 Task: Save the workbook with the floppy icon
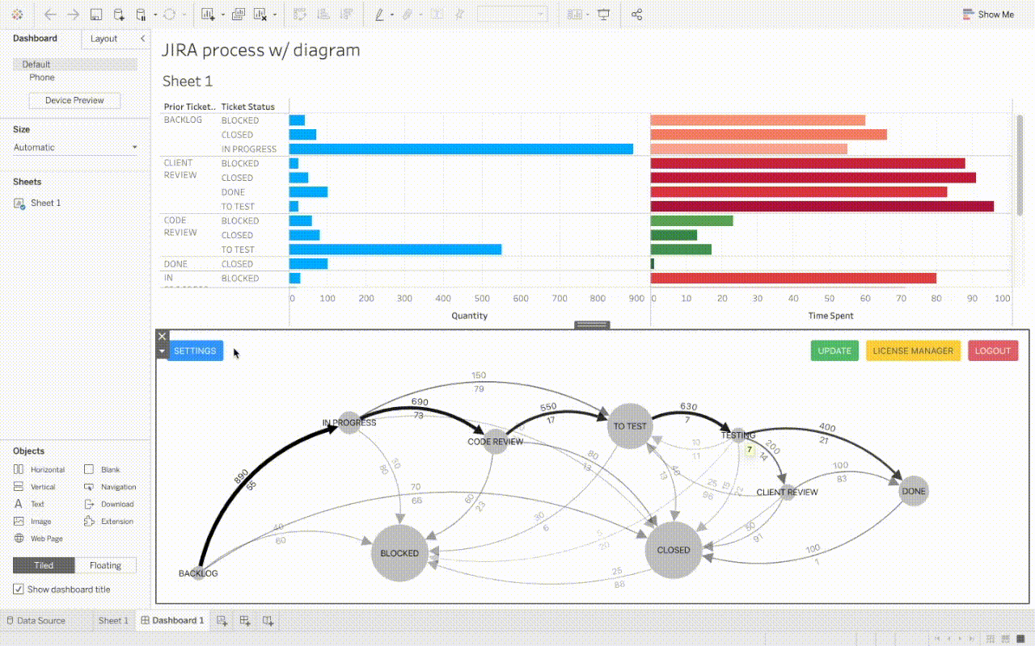coord(96,15)
